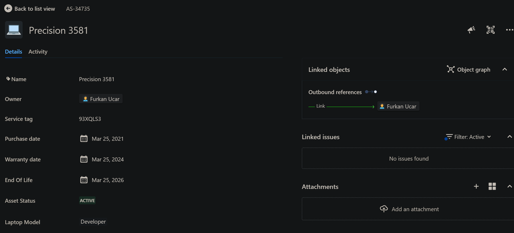Switch to the Activity tab
Screen dimensions: 514x233
(38, 52)
